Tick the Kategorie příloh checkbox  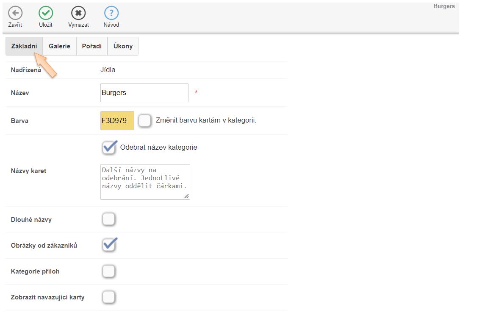coord(109,271)
